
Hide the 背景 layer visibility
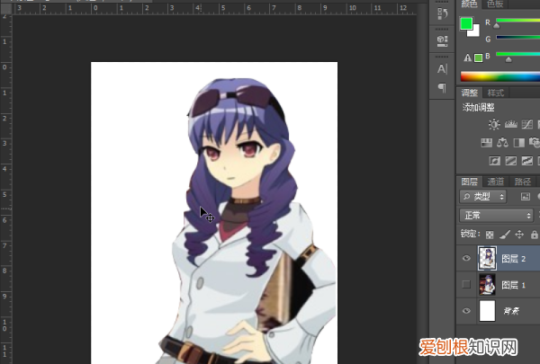point(466,311)
